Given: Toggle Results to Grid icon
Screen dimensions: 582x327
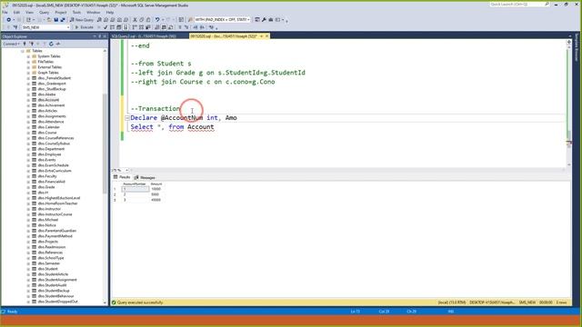Looking at the screenshot, I should [164, 27].
